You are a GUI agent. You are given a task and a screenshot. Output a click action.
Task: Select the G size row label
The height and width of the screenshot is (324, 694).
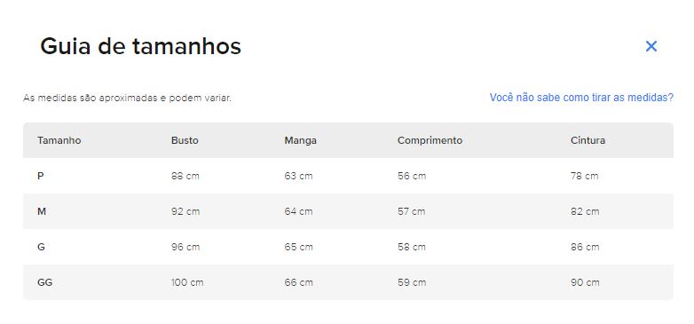tap(41, 247)
